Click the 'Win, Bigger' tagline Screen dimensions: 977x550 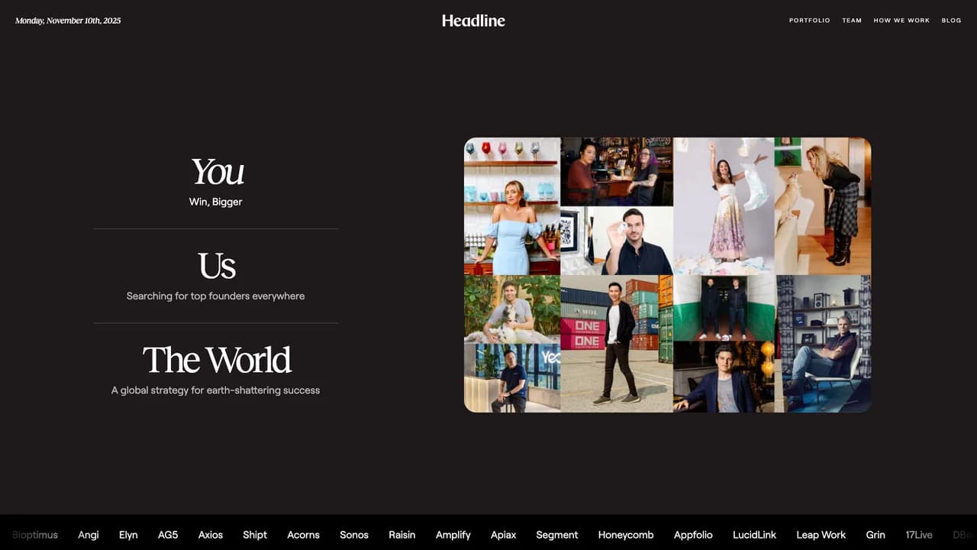tap(216, 202)
